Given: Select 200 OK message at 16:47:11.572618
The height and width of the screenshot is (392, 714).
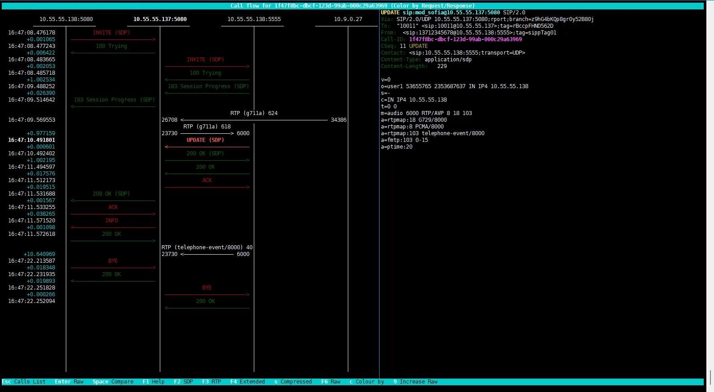Looking at the screenshot, I should click(x=111, y=234).
